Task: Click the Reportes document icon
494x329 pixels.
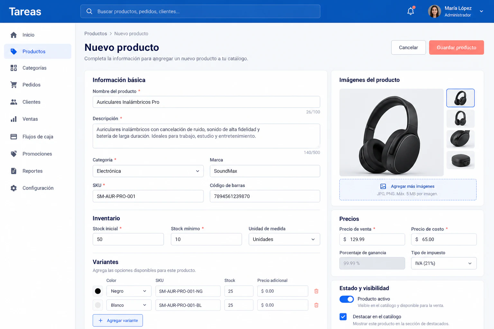Action: (14, 171)
